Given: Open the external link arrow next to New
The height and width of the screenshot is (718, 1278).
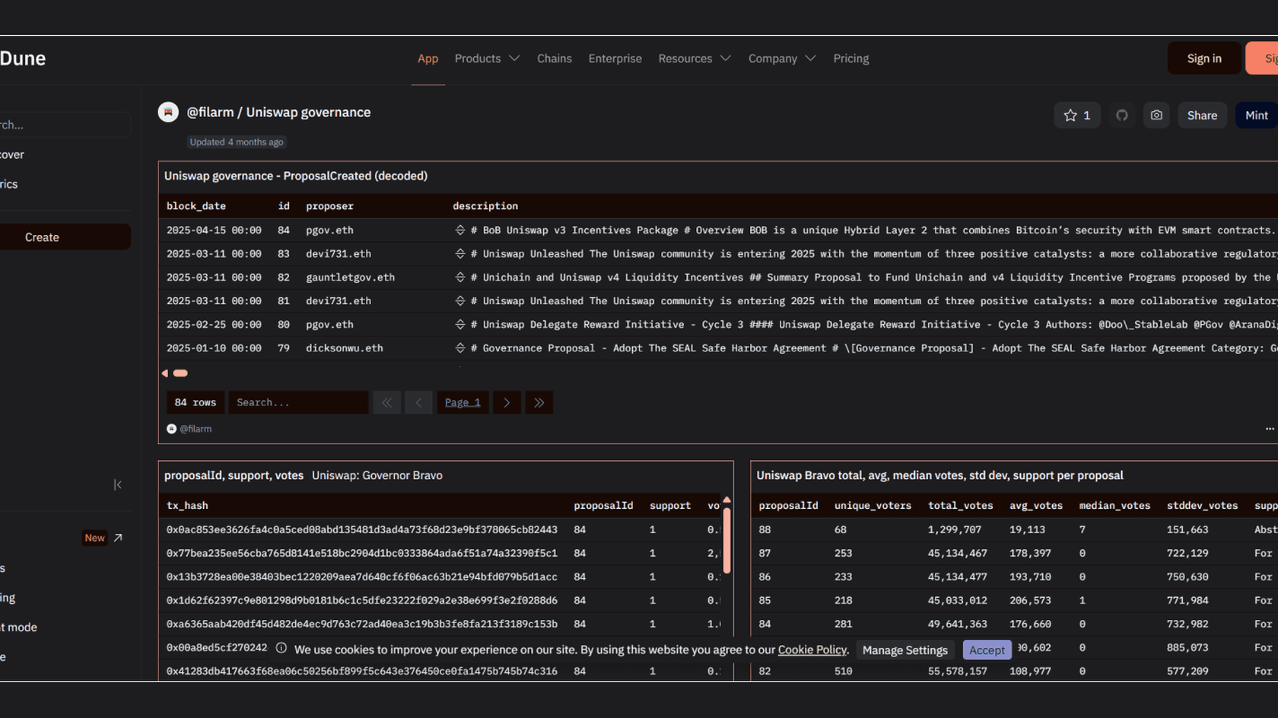Looking at the screenshot, I should [x=118, y=538].
